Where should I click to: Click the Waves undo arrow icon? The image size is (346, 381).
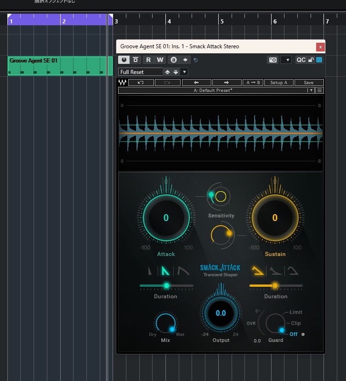(141, 83)
